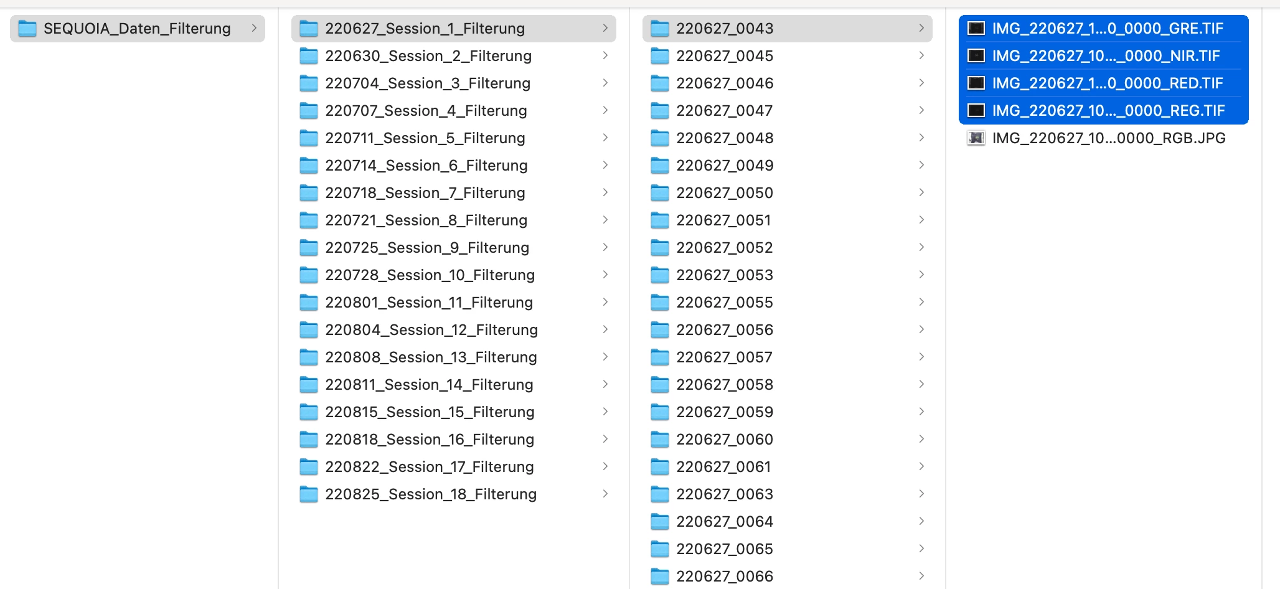Open folder 220627_0057

pos(788,357)
